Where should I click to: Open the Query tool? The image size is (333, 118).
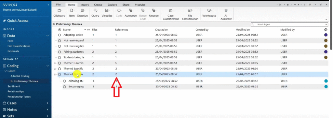click(95, 13)
